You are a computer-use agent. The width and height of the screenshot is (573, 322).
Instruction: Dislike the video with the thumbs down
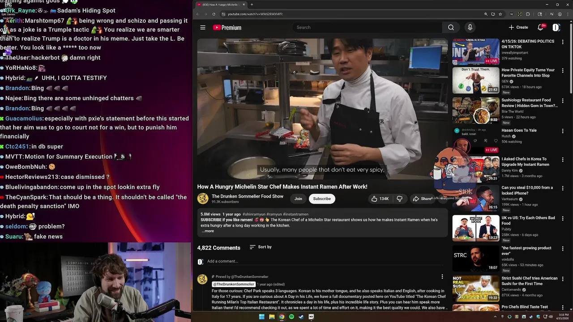click(x=400, y=199)
